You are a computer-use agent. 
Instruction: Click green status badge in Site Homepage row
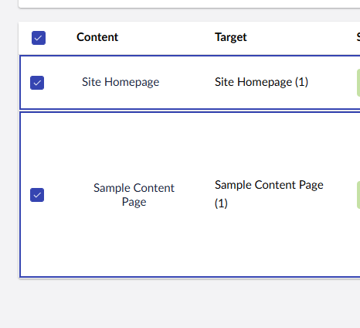point(358,83)
